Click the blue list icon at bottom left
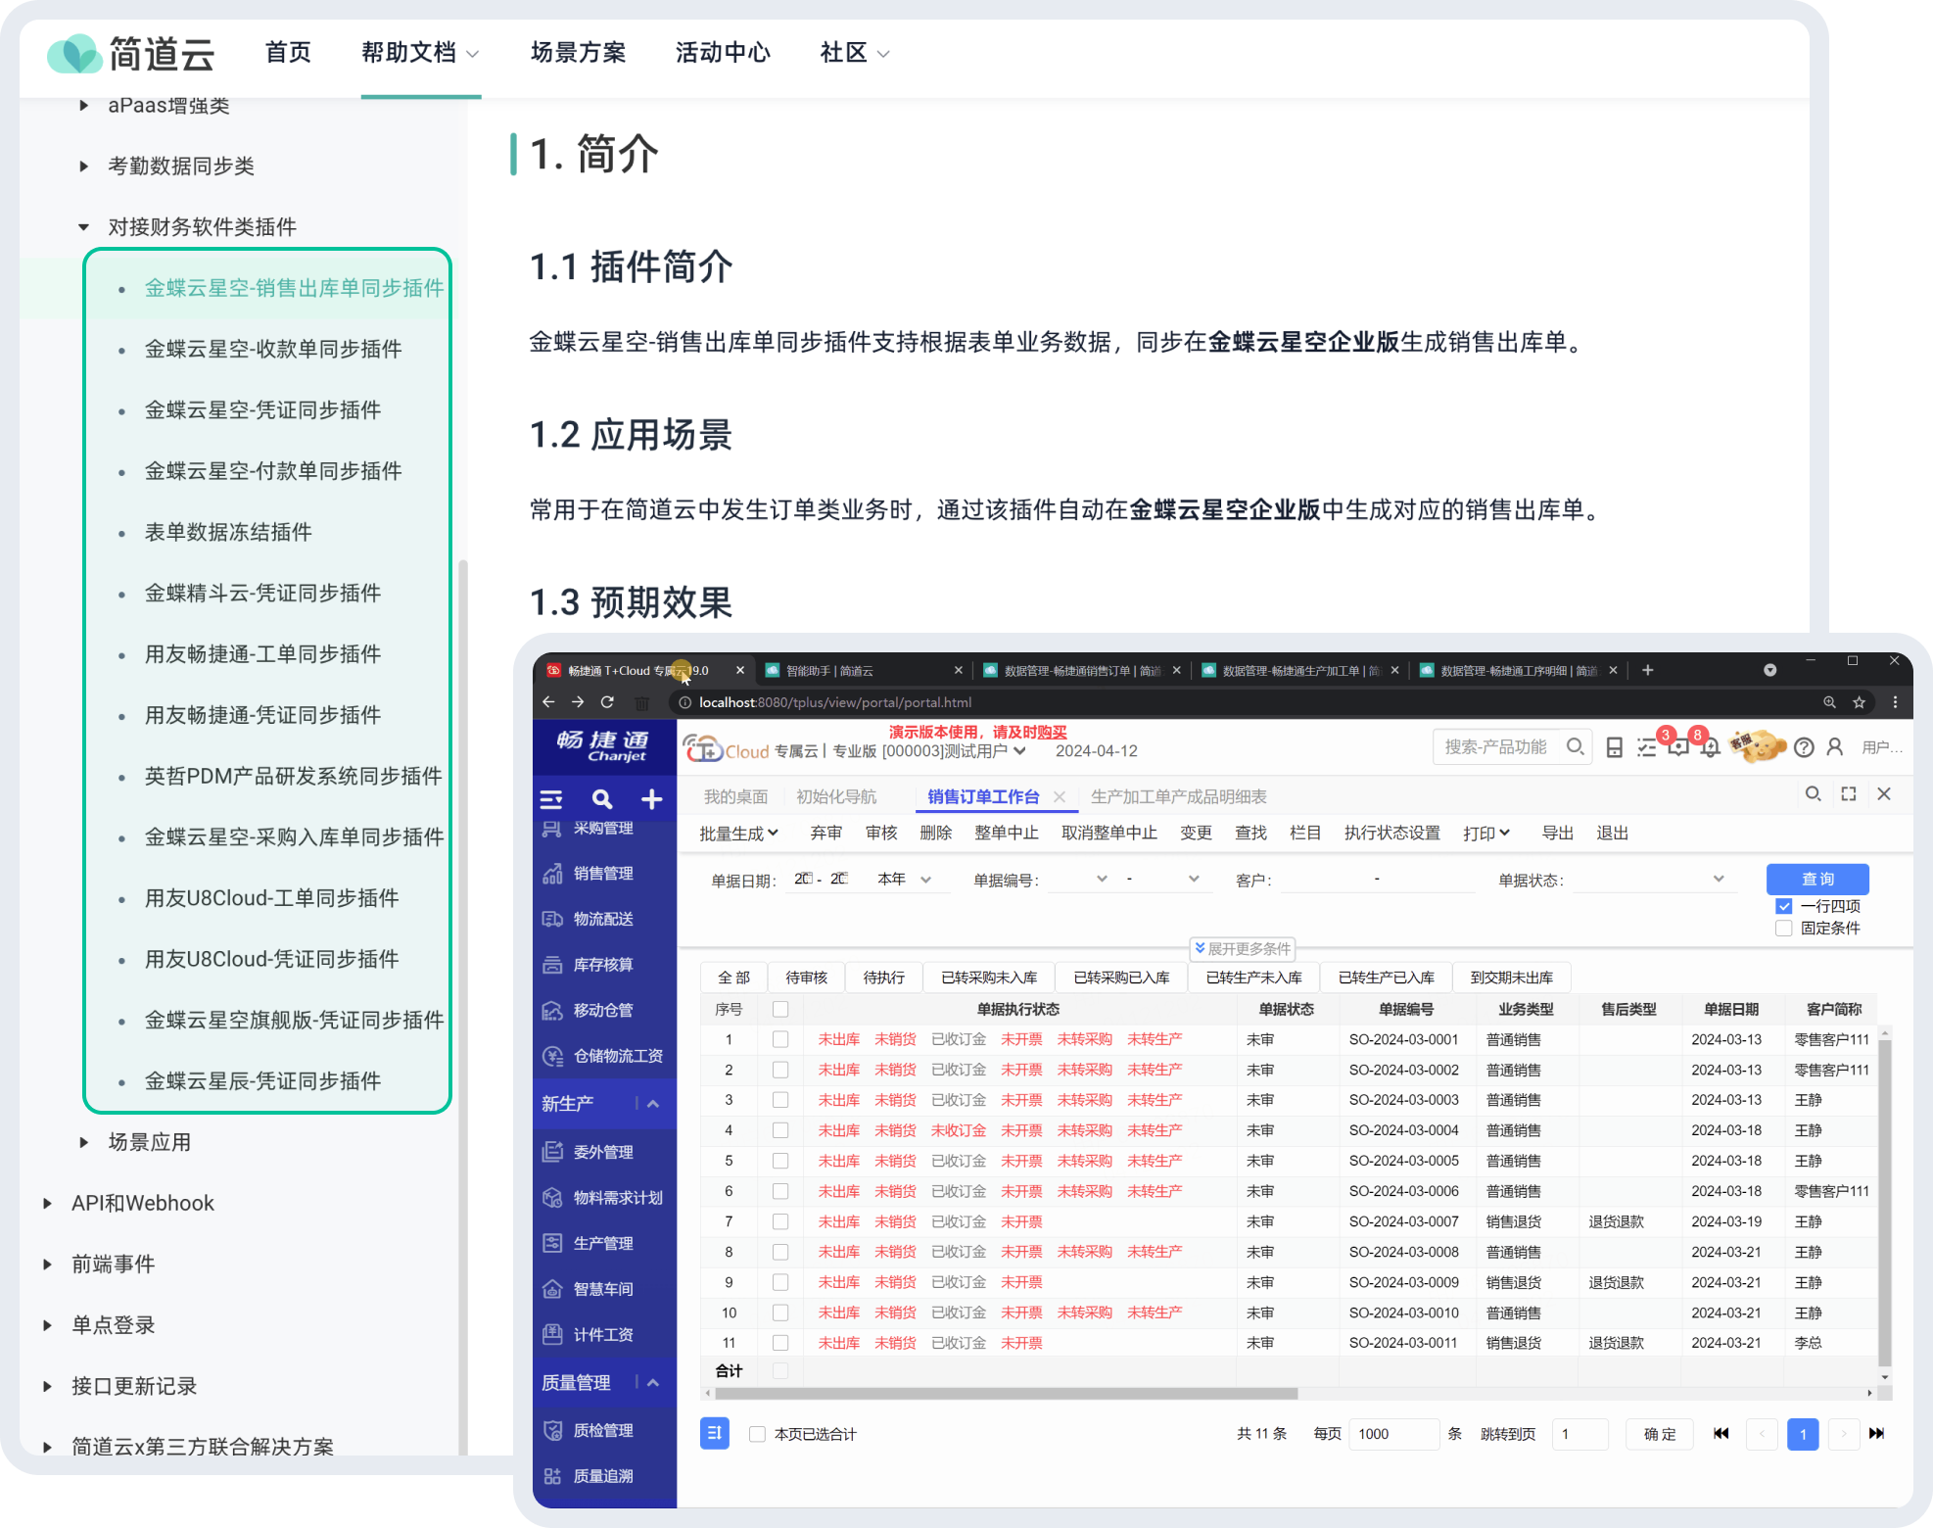The image size is (1933, 1528). point(715,1434)
